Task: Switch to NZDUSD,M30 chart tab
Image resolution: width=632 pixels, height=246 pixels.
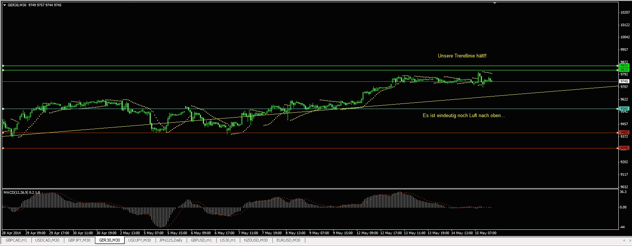Action: coord(256,240)
